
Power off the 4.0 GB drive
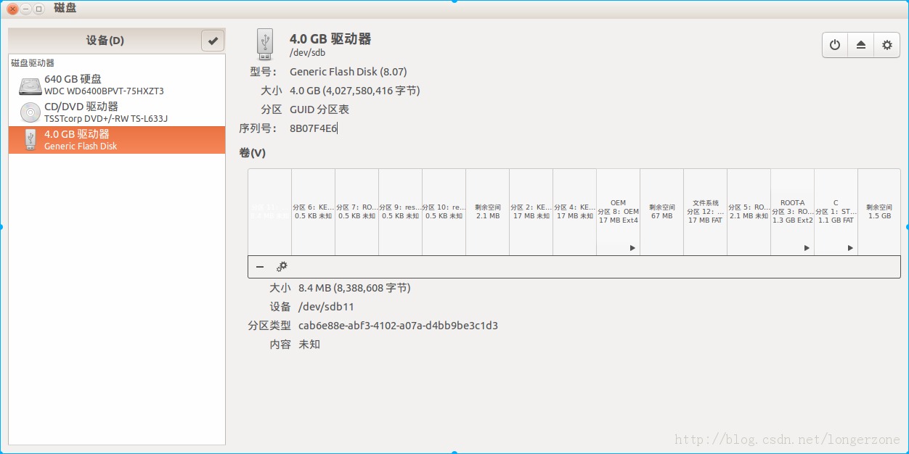point(835,45)
